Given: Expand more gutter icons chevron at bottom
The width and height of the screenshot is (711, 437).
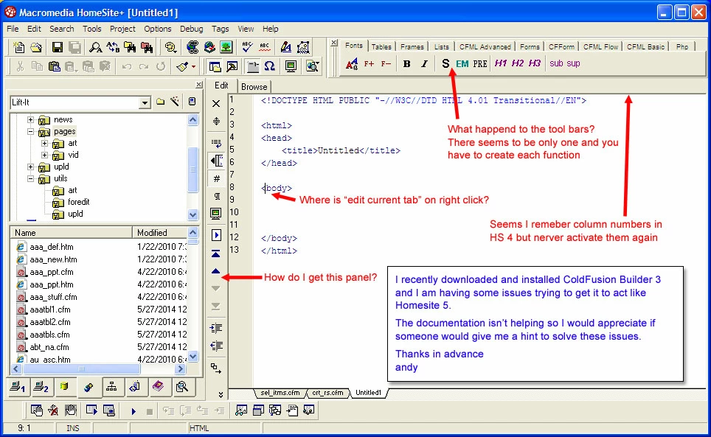Looking at the screenshot, I should (x=221, y=395).
